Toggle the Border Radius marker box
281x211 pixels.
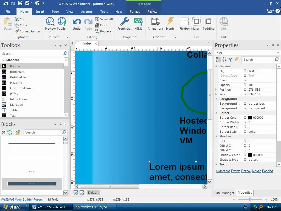(245, 127)
